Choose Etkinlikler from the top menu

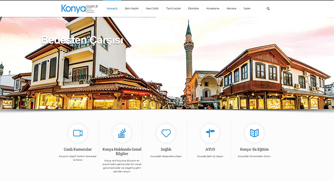[x=194, y=9]
